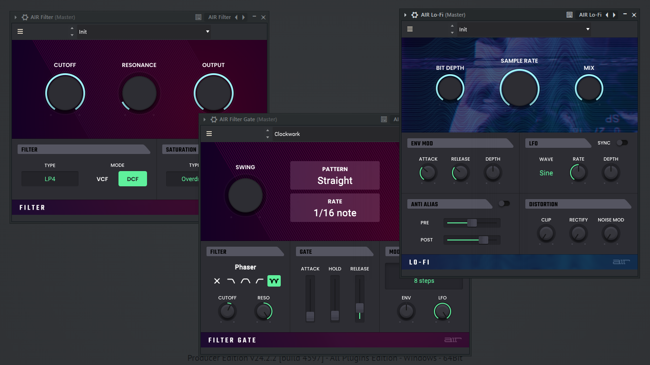The image size is (650, 365).
Task: Select VCF filter mode
Action: (102, 179)
